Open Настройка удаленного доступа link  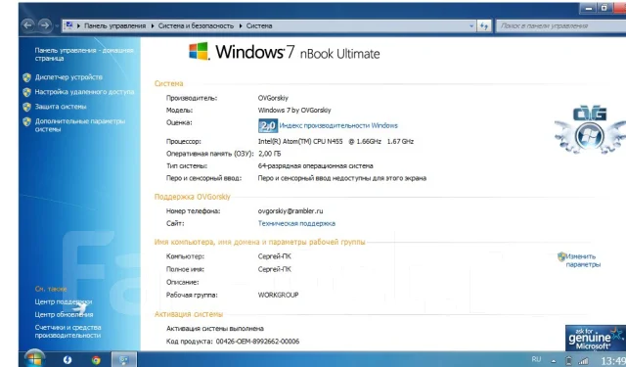pyautogui.click(x=84, y=92)
